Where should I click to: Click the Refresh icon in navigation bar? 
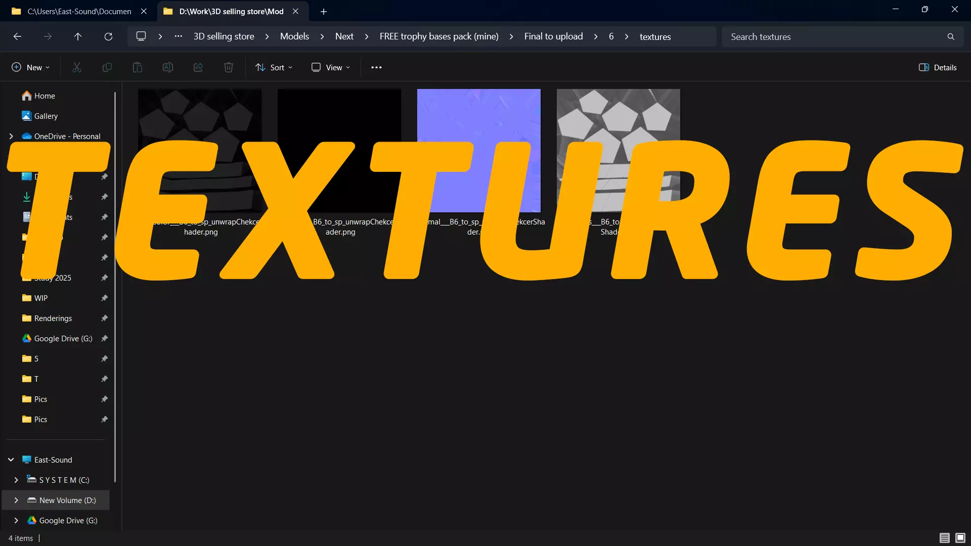[108, 36]
